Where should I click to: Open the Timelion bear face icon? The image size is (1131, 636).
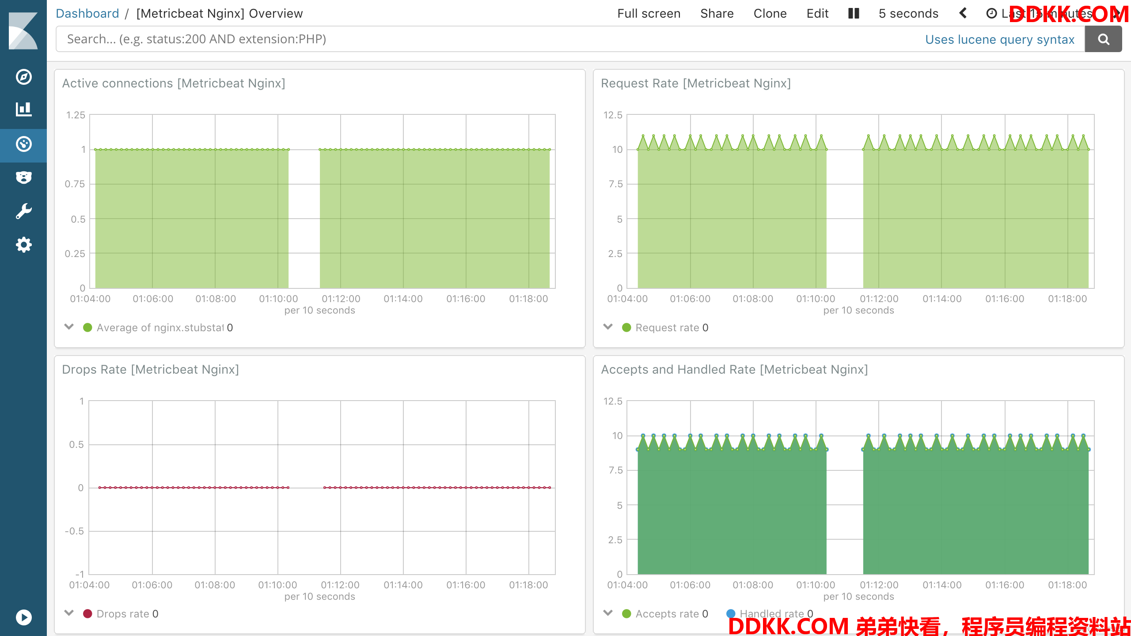(x=23, y=178)
